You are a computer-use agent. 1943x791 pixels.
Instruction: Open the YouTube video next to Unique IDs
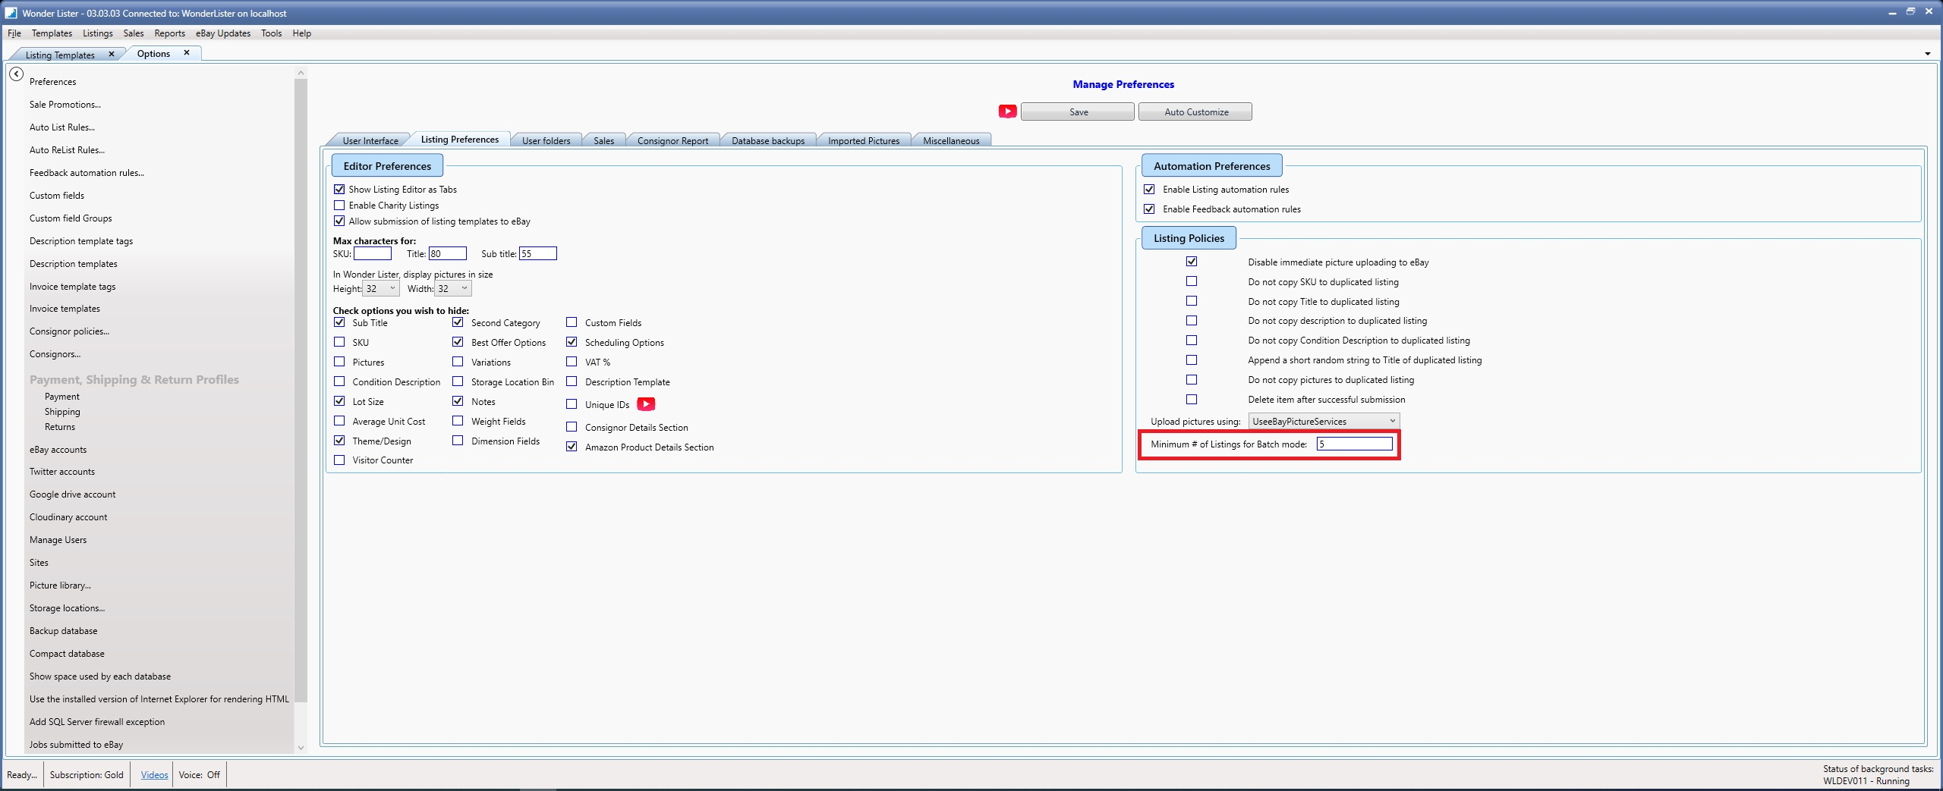click(x=646, y=404)
